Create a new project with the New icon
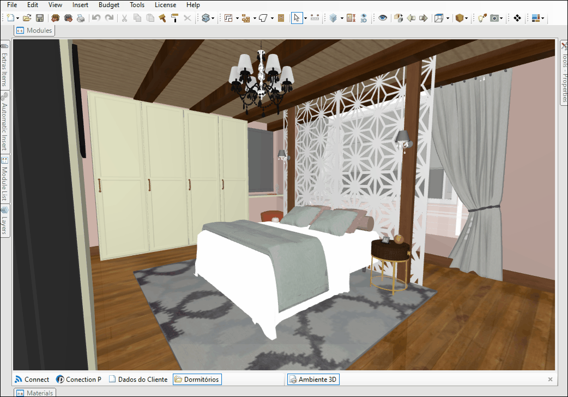Screen dimensions: 568x397 (11, 18)
